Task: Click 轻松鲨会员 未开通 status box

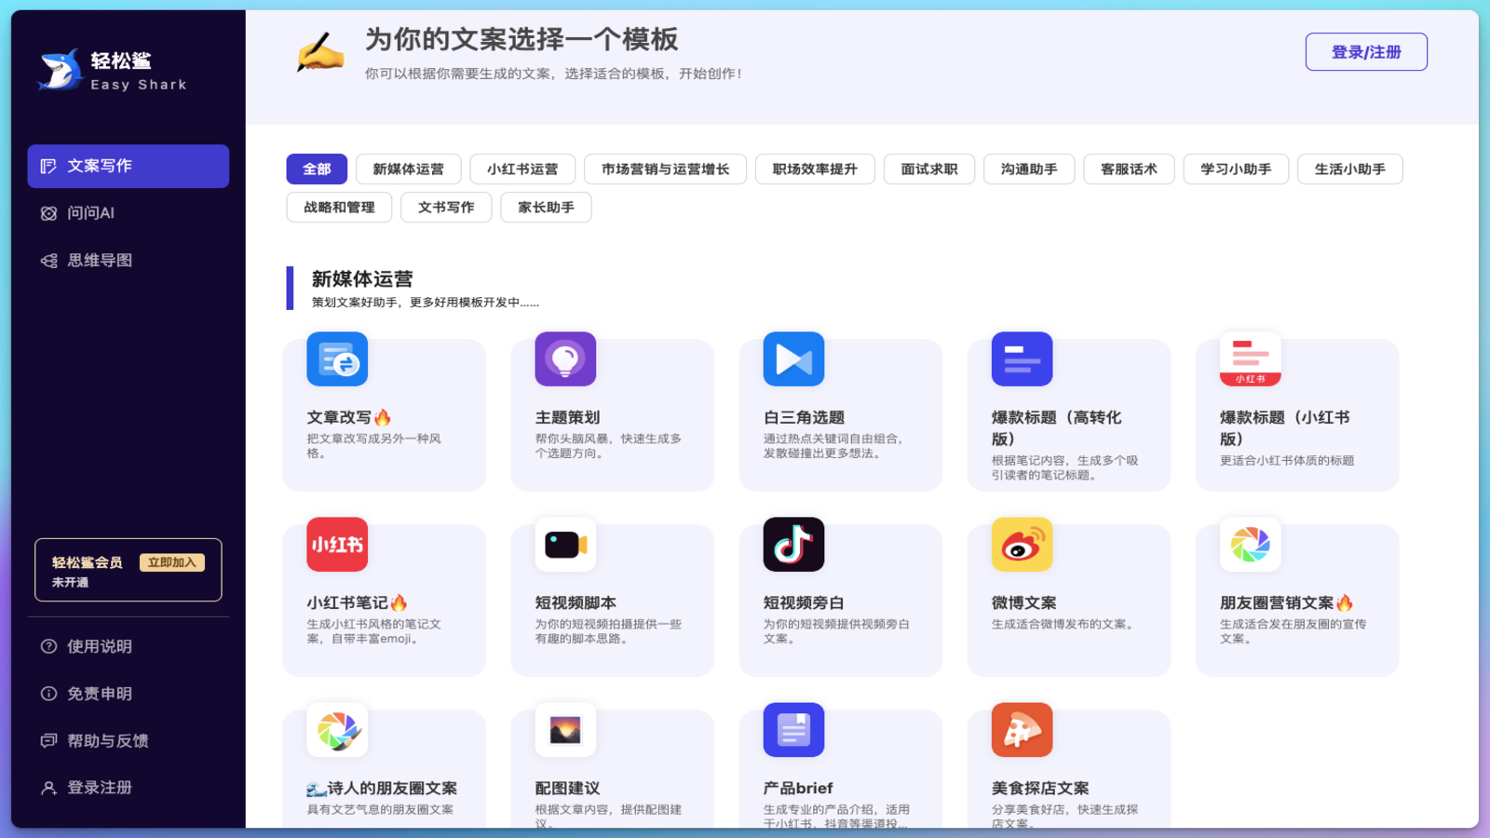Action: pos(129,570)
